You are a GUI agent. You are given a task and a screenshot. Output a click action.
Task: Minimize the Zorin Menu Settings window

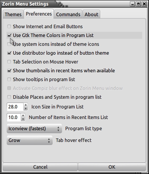click(133, 4)
